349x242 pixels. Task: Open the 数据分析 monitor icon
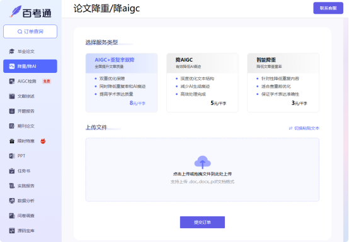[x=11, y=201]
